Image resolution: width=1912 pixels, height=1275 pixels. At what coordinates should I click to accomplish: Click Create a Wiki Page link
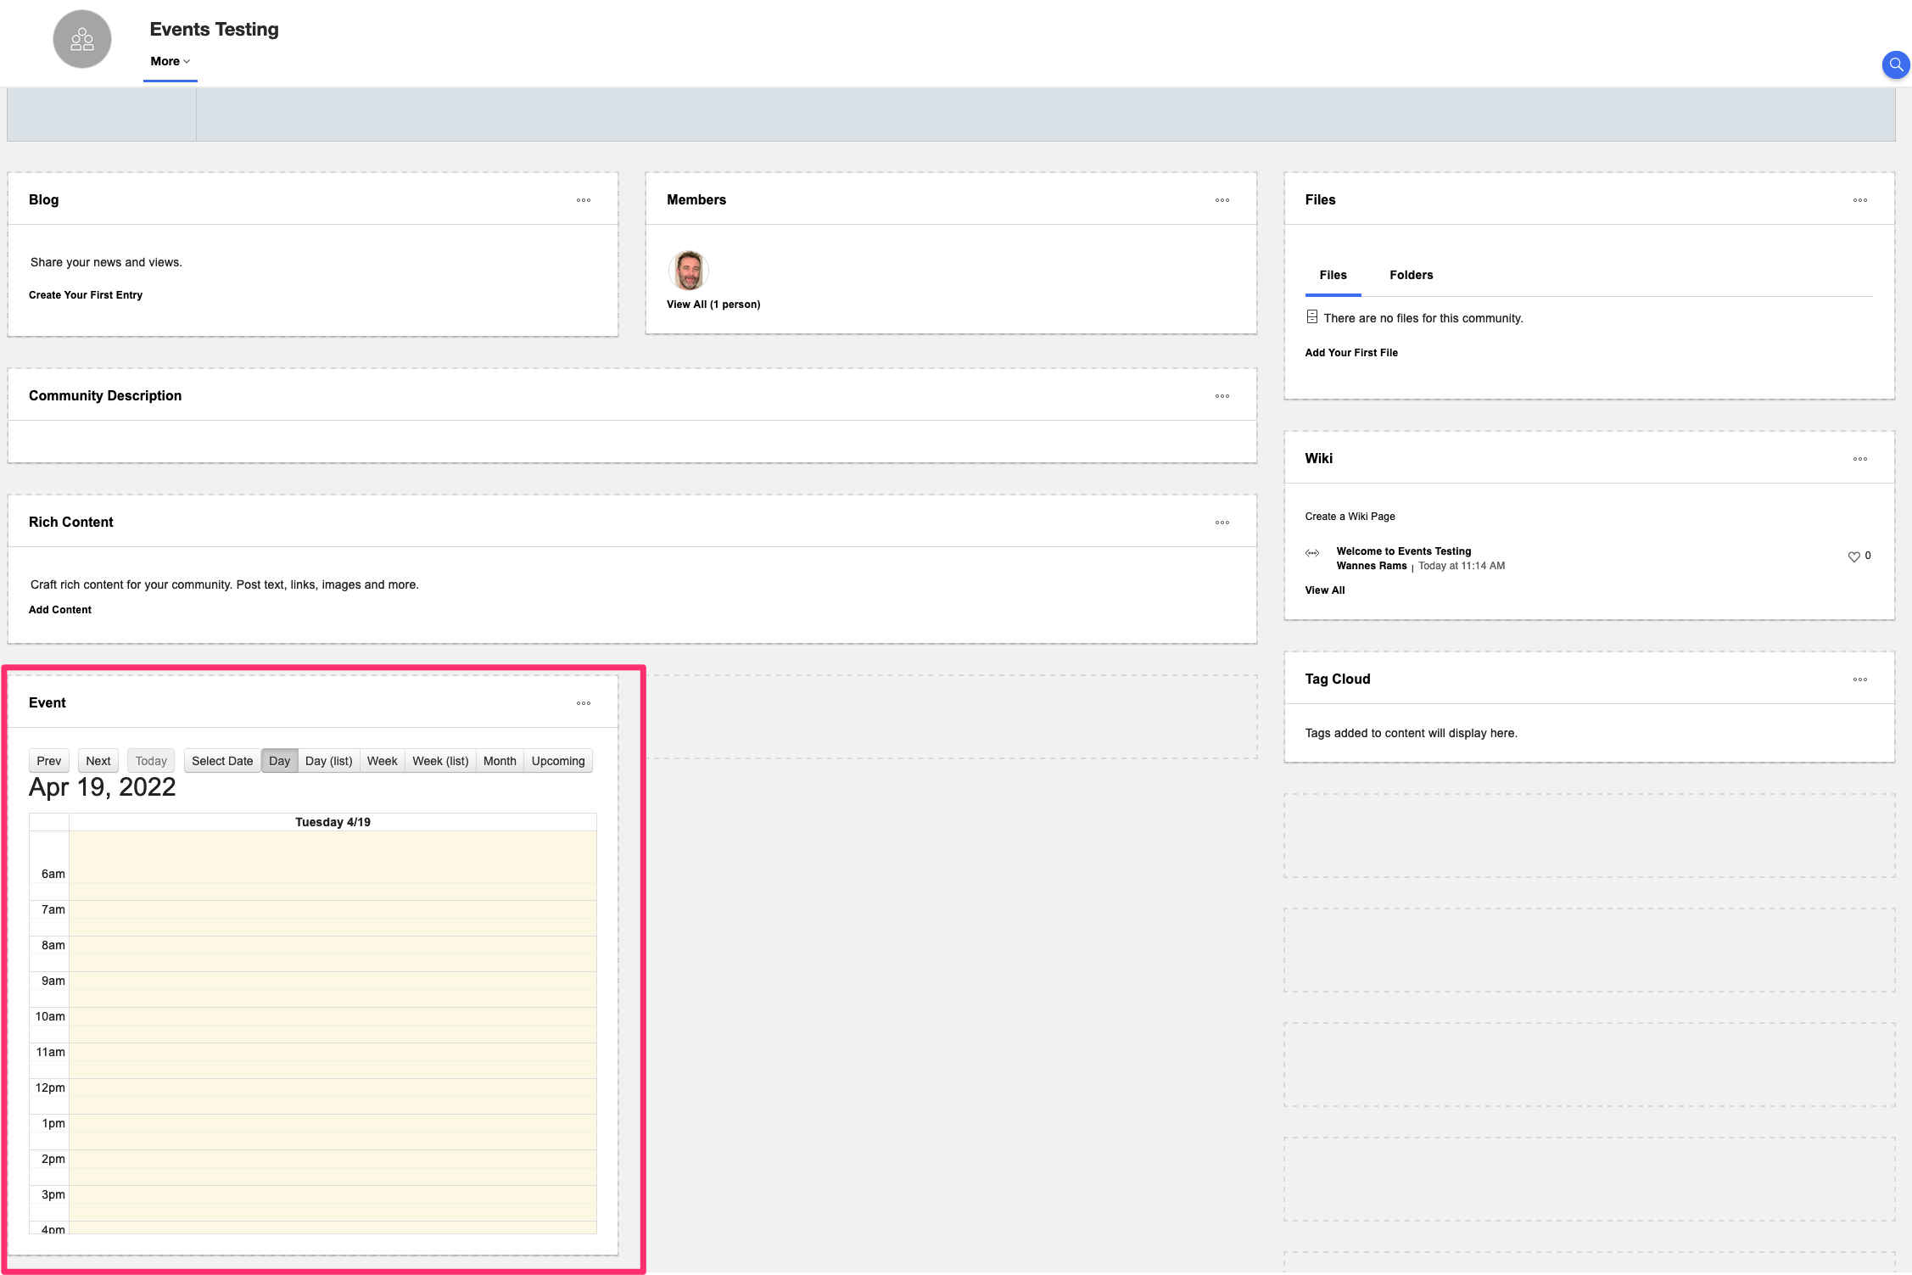[1350, 517]
